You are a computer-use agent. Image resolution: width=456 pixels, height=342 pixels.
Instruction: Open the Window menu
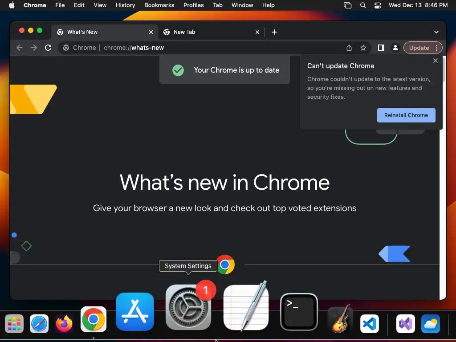pyautogui.click(x=242, y=5)
